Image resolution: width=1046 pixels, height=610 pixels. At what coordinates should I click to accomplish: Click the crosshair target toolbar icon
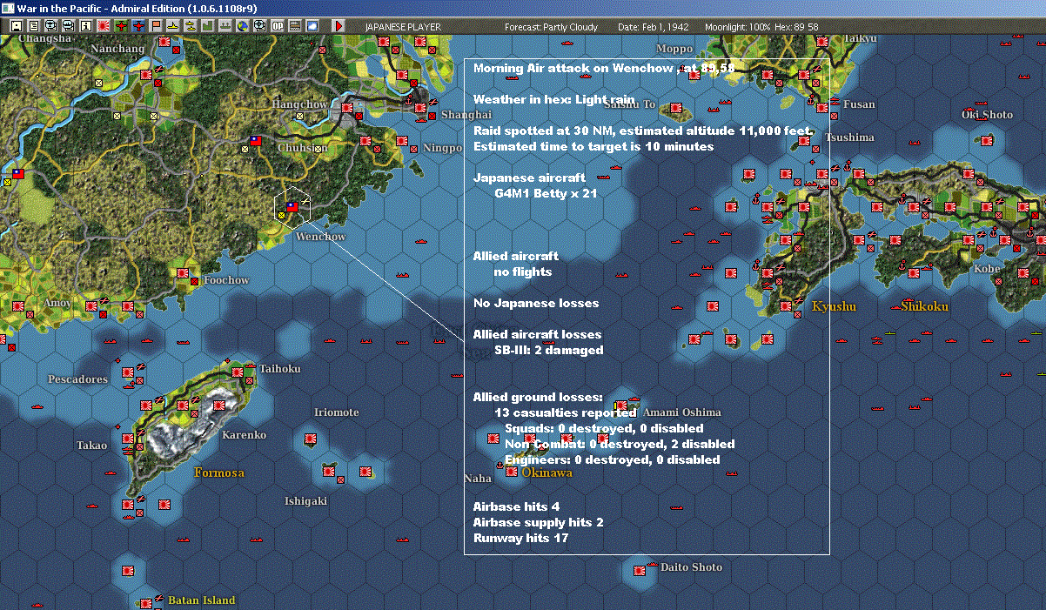pos(260,26)
